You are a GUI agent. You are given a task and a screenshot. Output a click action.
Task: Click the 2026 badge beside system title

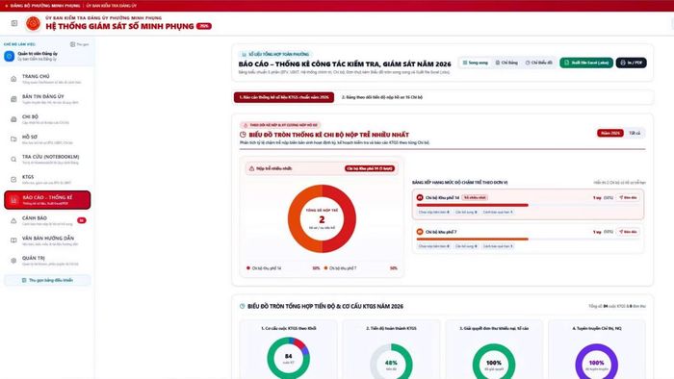pyautogui.click(x=204, y=26)
